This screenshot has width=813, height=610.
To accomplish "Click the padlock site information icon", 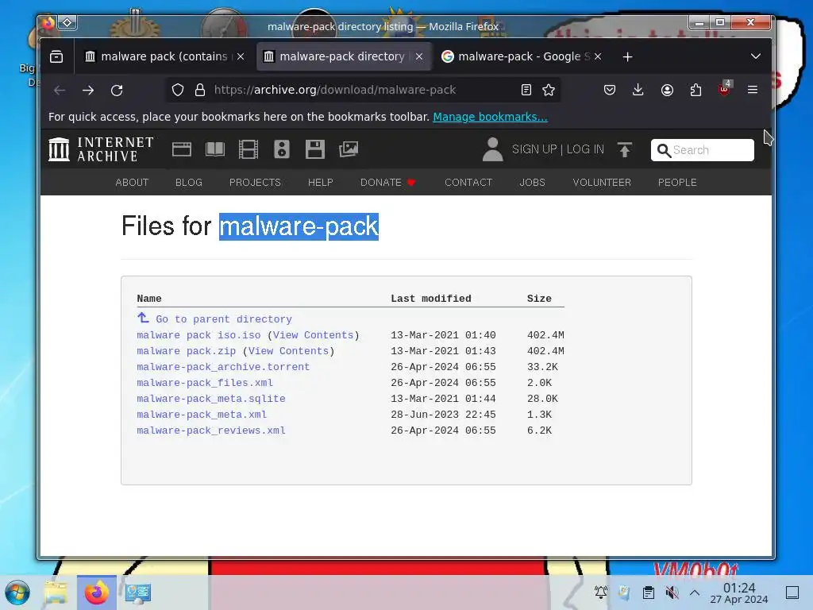I will pos(199,91).
